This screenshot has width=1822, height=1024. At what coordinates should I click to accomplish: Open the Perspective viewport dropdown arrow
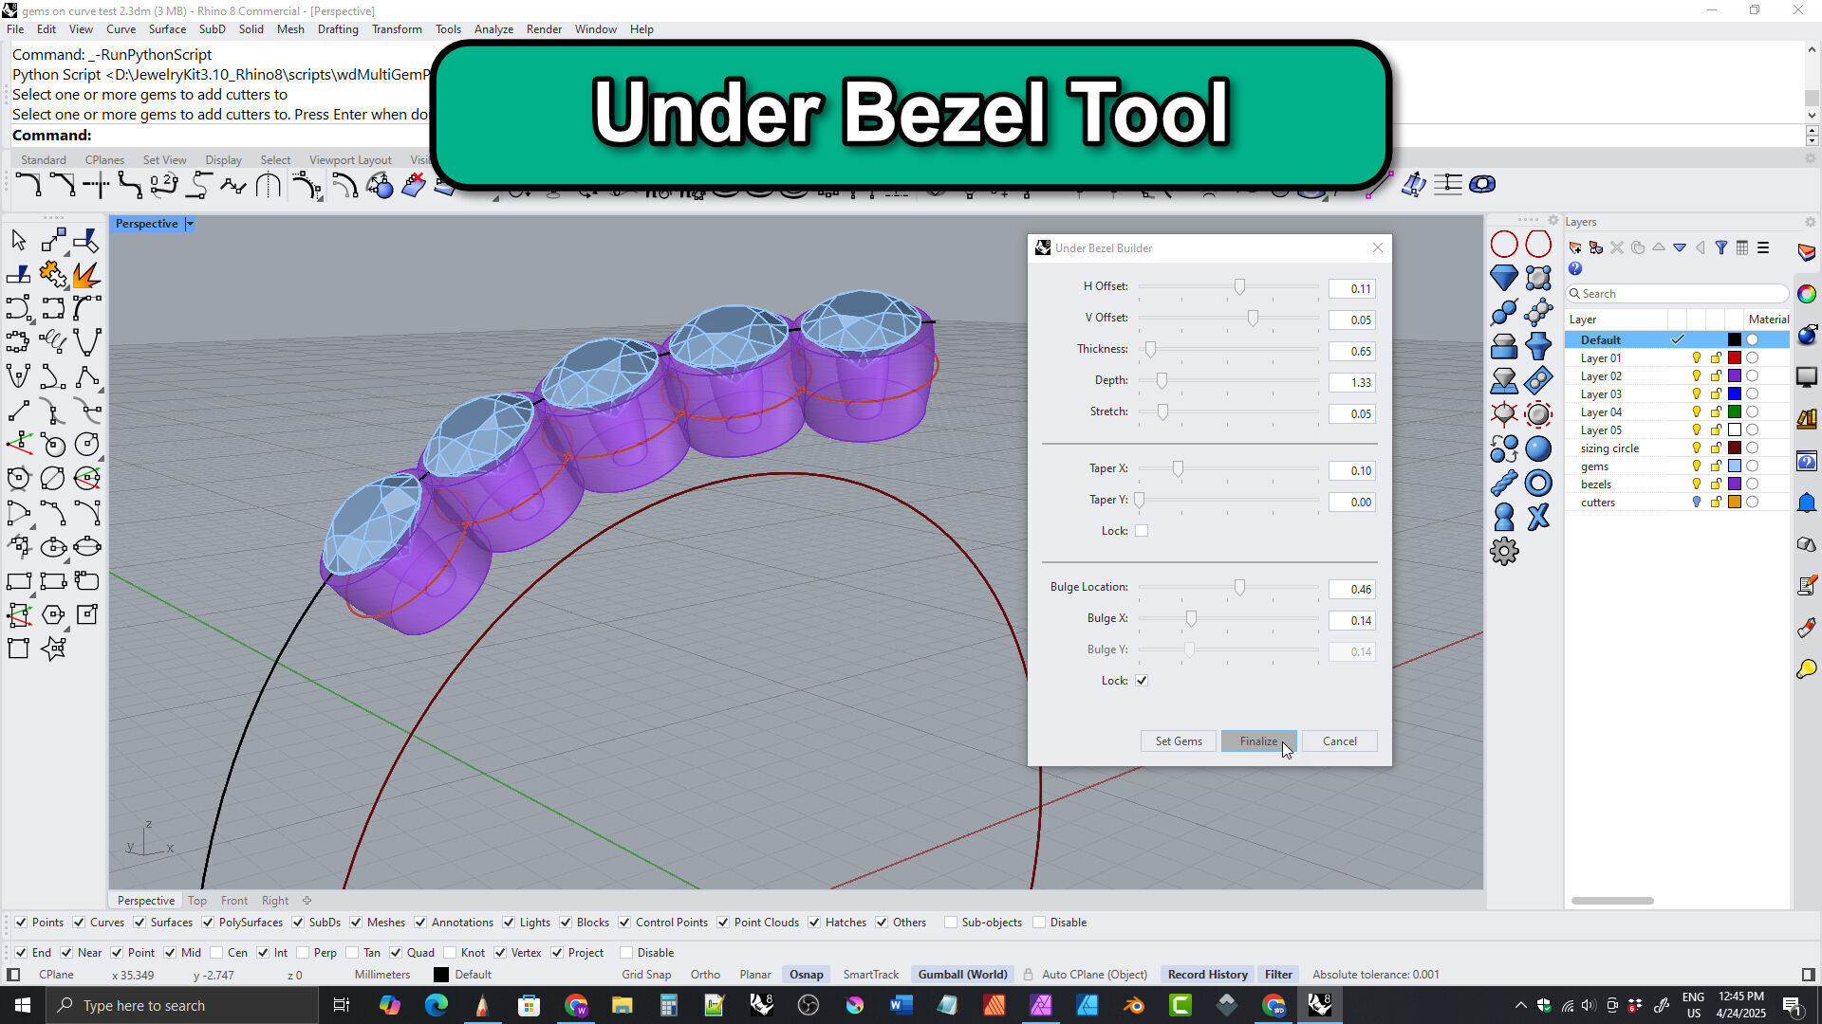(190, 224)
